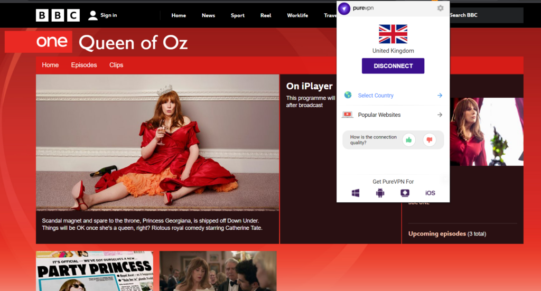Click the BBC logo
Viewport: 541px width, 291px height.
58,15
